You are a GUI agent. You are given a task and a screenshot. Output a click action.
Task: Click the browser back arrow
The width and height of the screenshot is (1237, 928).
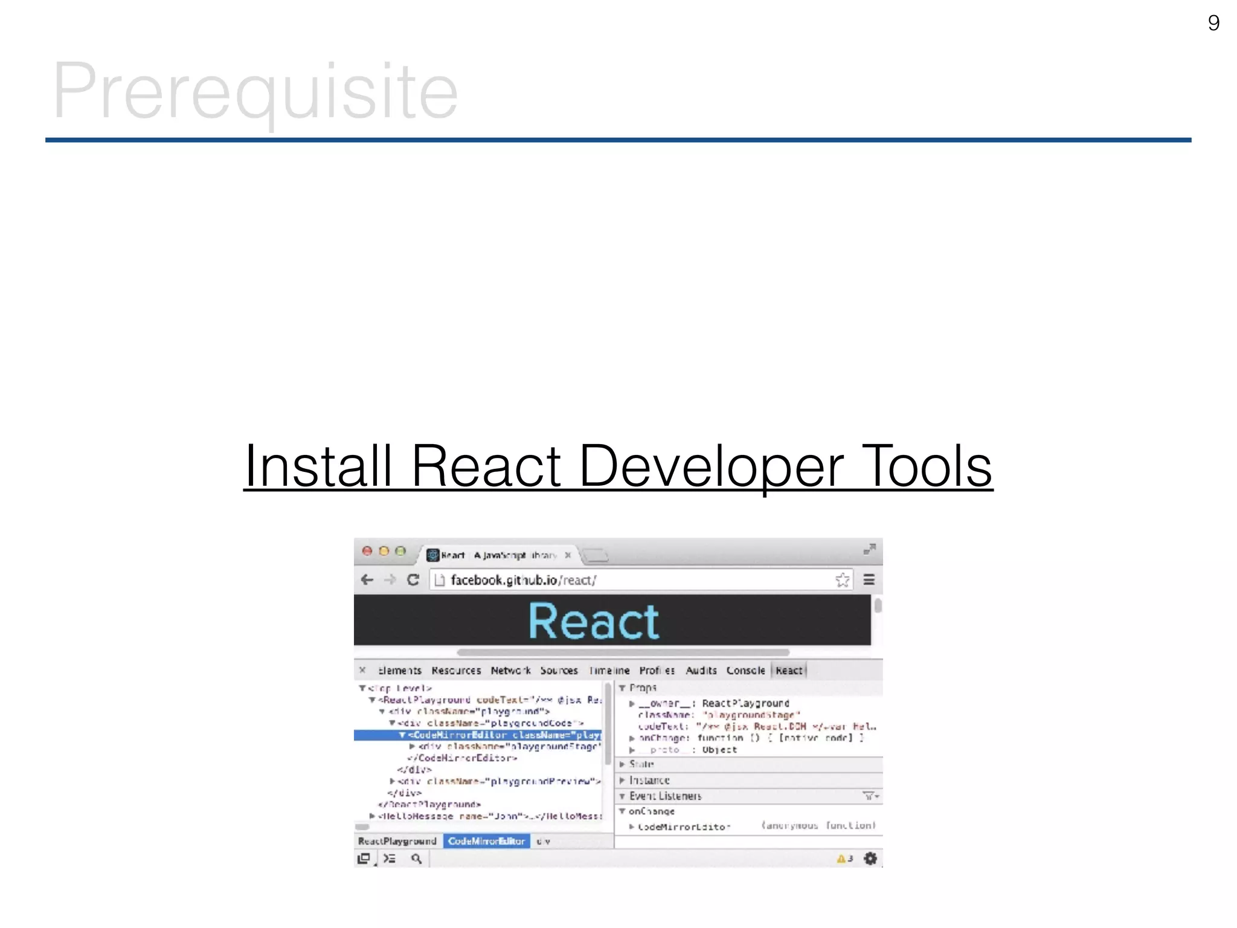pyautogui.click(x=367, y=580)
